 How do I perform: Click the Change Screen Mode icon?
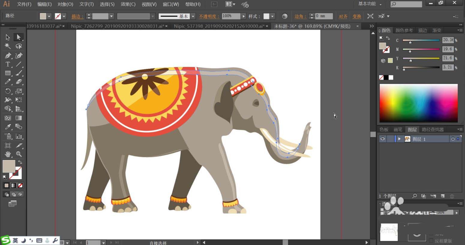pos(12,204)
